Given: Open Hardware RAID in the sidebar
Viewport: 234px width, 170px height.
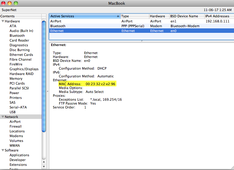Looking at the screenshot, I should [22, 74].
